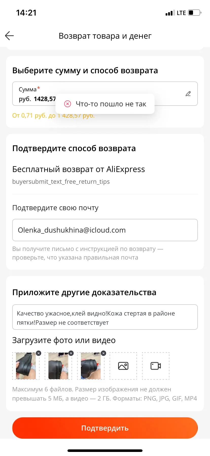Tap the pencil edit icon for amount
Screen dimensions: 210x456
[188, 94]
